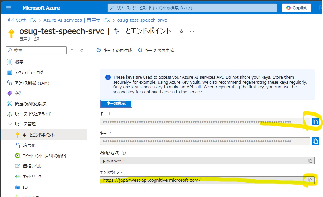This screenshot has height=197, width=323.
Task: Collapse the left navigation with double chevron
Action: tap(82, 50)
